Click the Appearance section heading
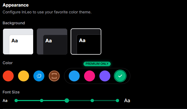187x109 pixels. point(16,5)
